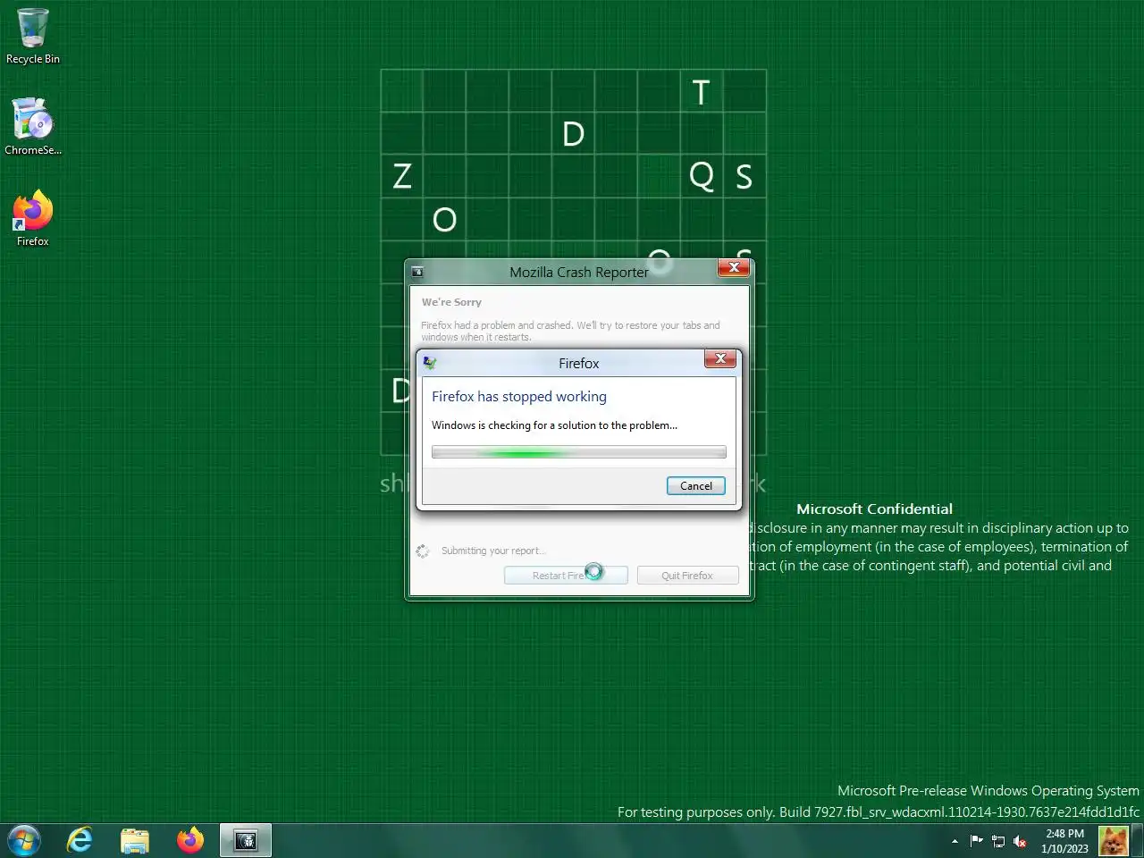The width and height of the screenshot is (1144, 858).
Task: Click the 'We're Sorry' heading
Action: pos(451,302)
